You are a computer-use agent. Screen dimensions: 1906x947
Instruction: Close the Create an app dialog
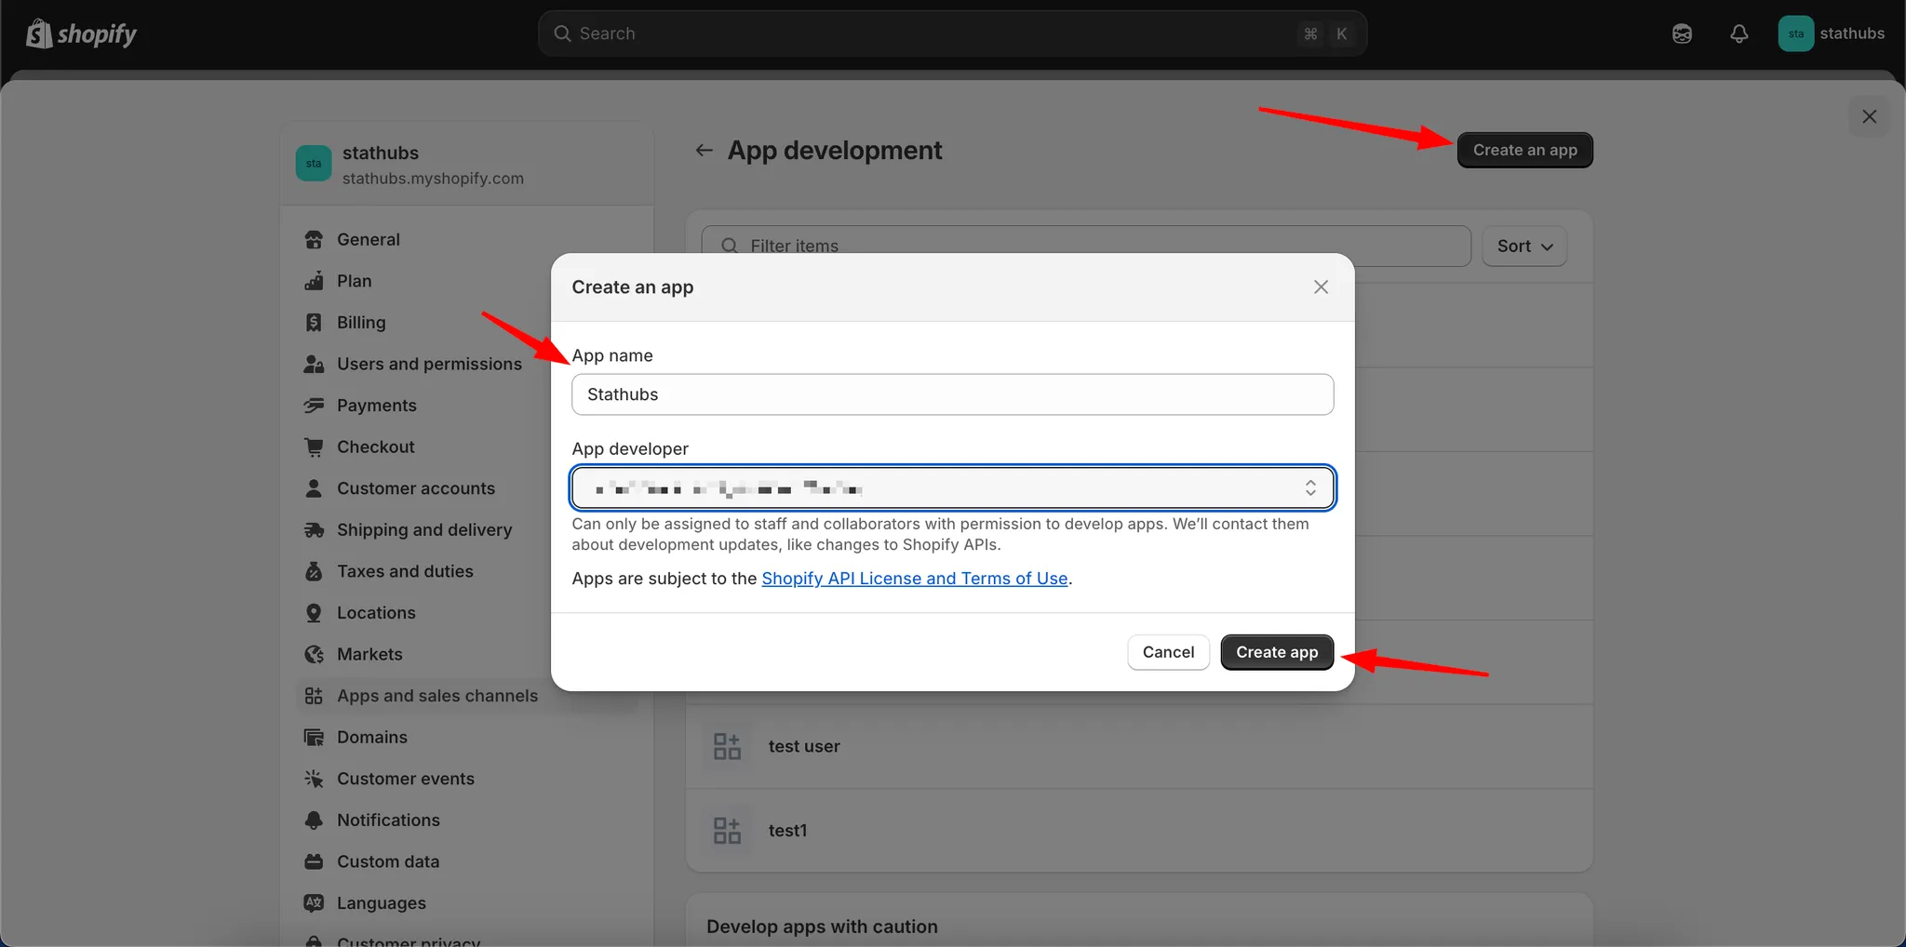click(x=1321, y=287)
